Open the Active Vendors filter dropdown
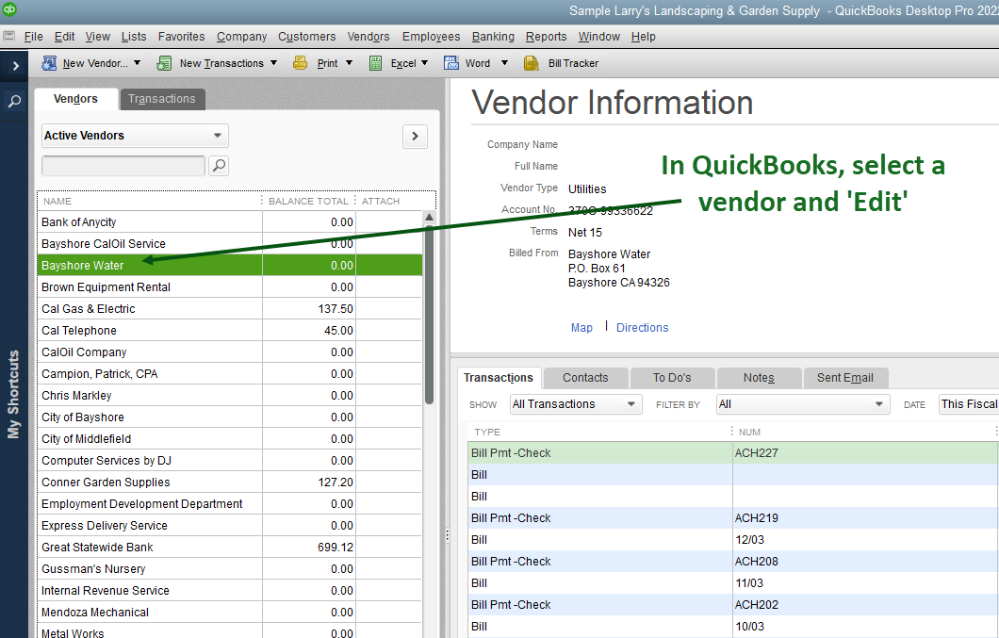The width and height of the screenshot is (999, 638). [x=135, y=136]
